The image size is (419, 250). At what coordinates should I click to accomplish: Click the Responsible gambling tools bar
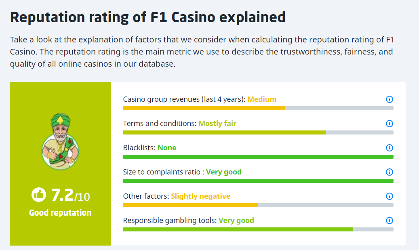point(258,229)
